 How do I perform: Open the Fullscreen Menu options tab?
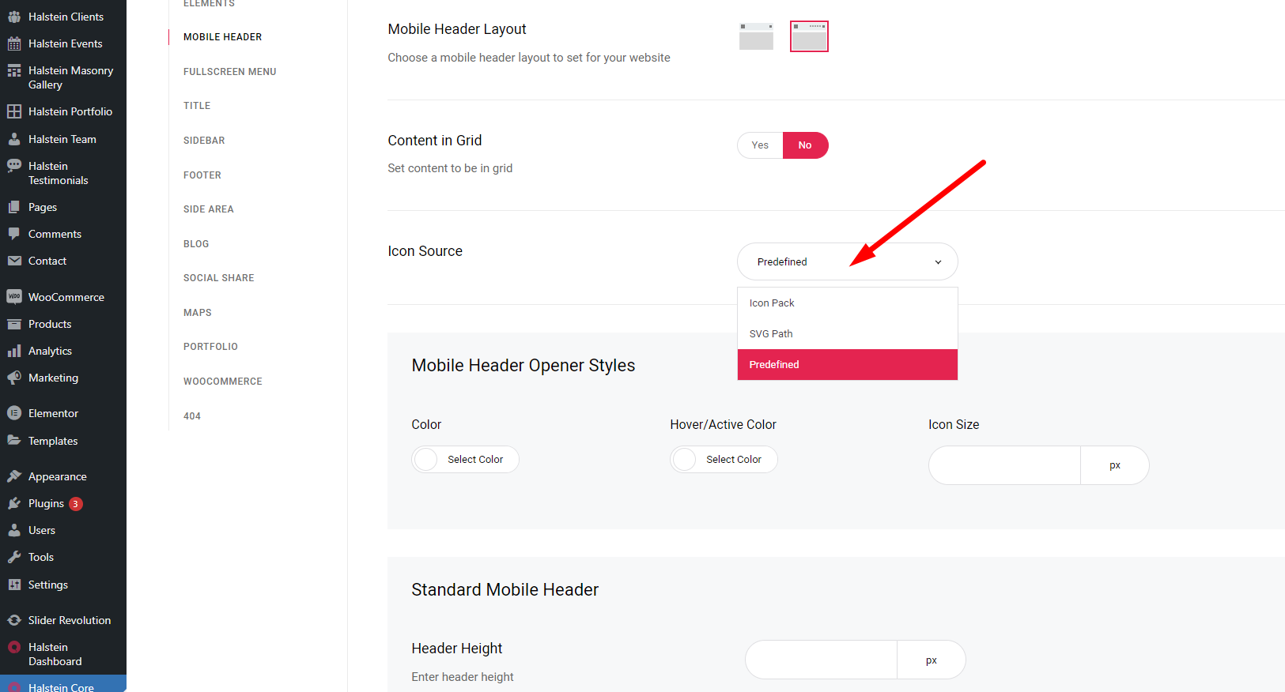230,72
